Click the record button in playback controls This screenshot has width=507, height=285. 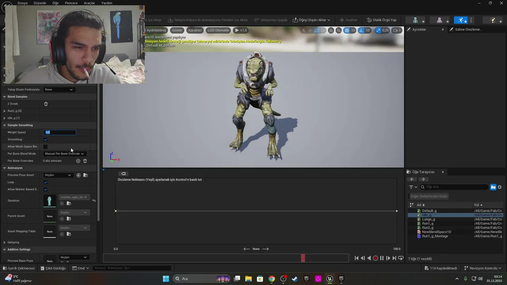375,258
